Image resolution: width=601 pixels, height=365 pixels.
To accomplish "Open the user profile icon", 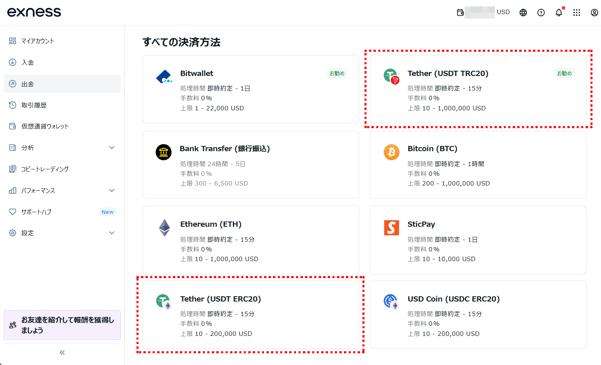I will tap(594, 13).
